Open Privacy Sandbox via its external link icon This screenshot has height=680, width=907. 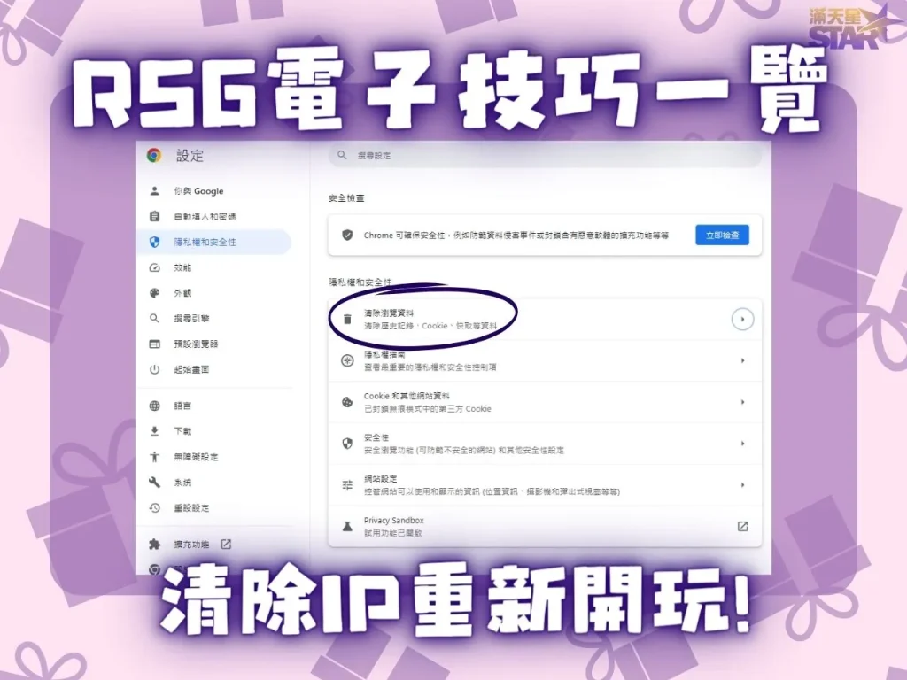pyautogui.click(x=742, y=524)
